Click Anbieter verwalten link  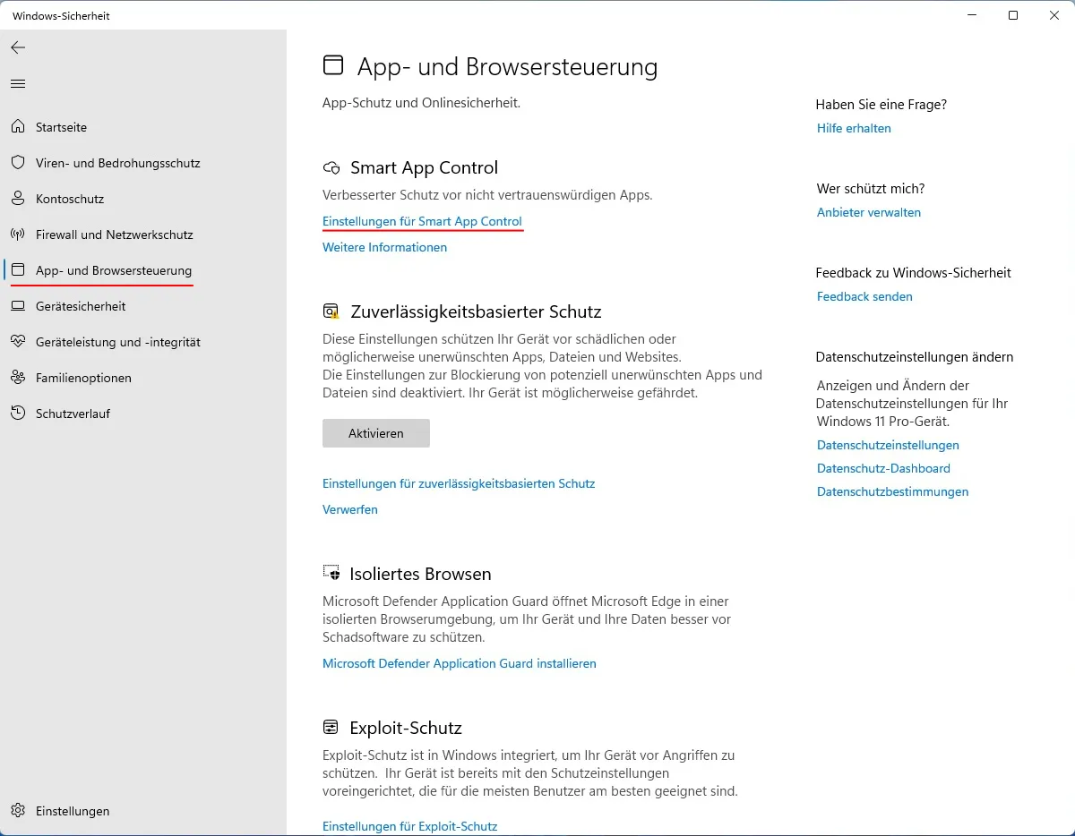[869, 212]
